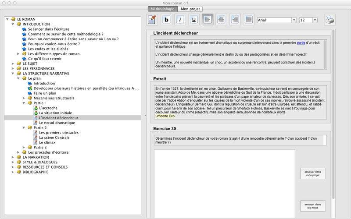Expand the LE SUJET section
This screenshot has height=219, width=351.
13,64
